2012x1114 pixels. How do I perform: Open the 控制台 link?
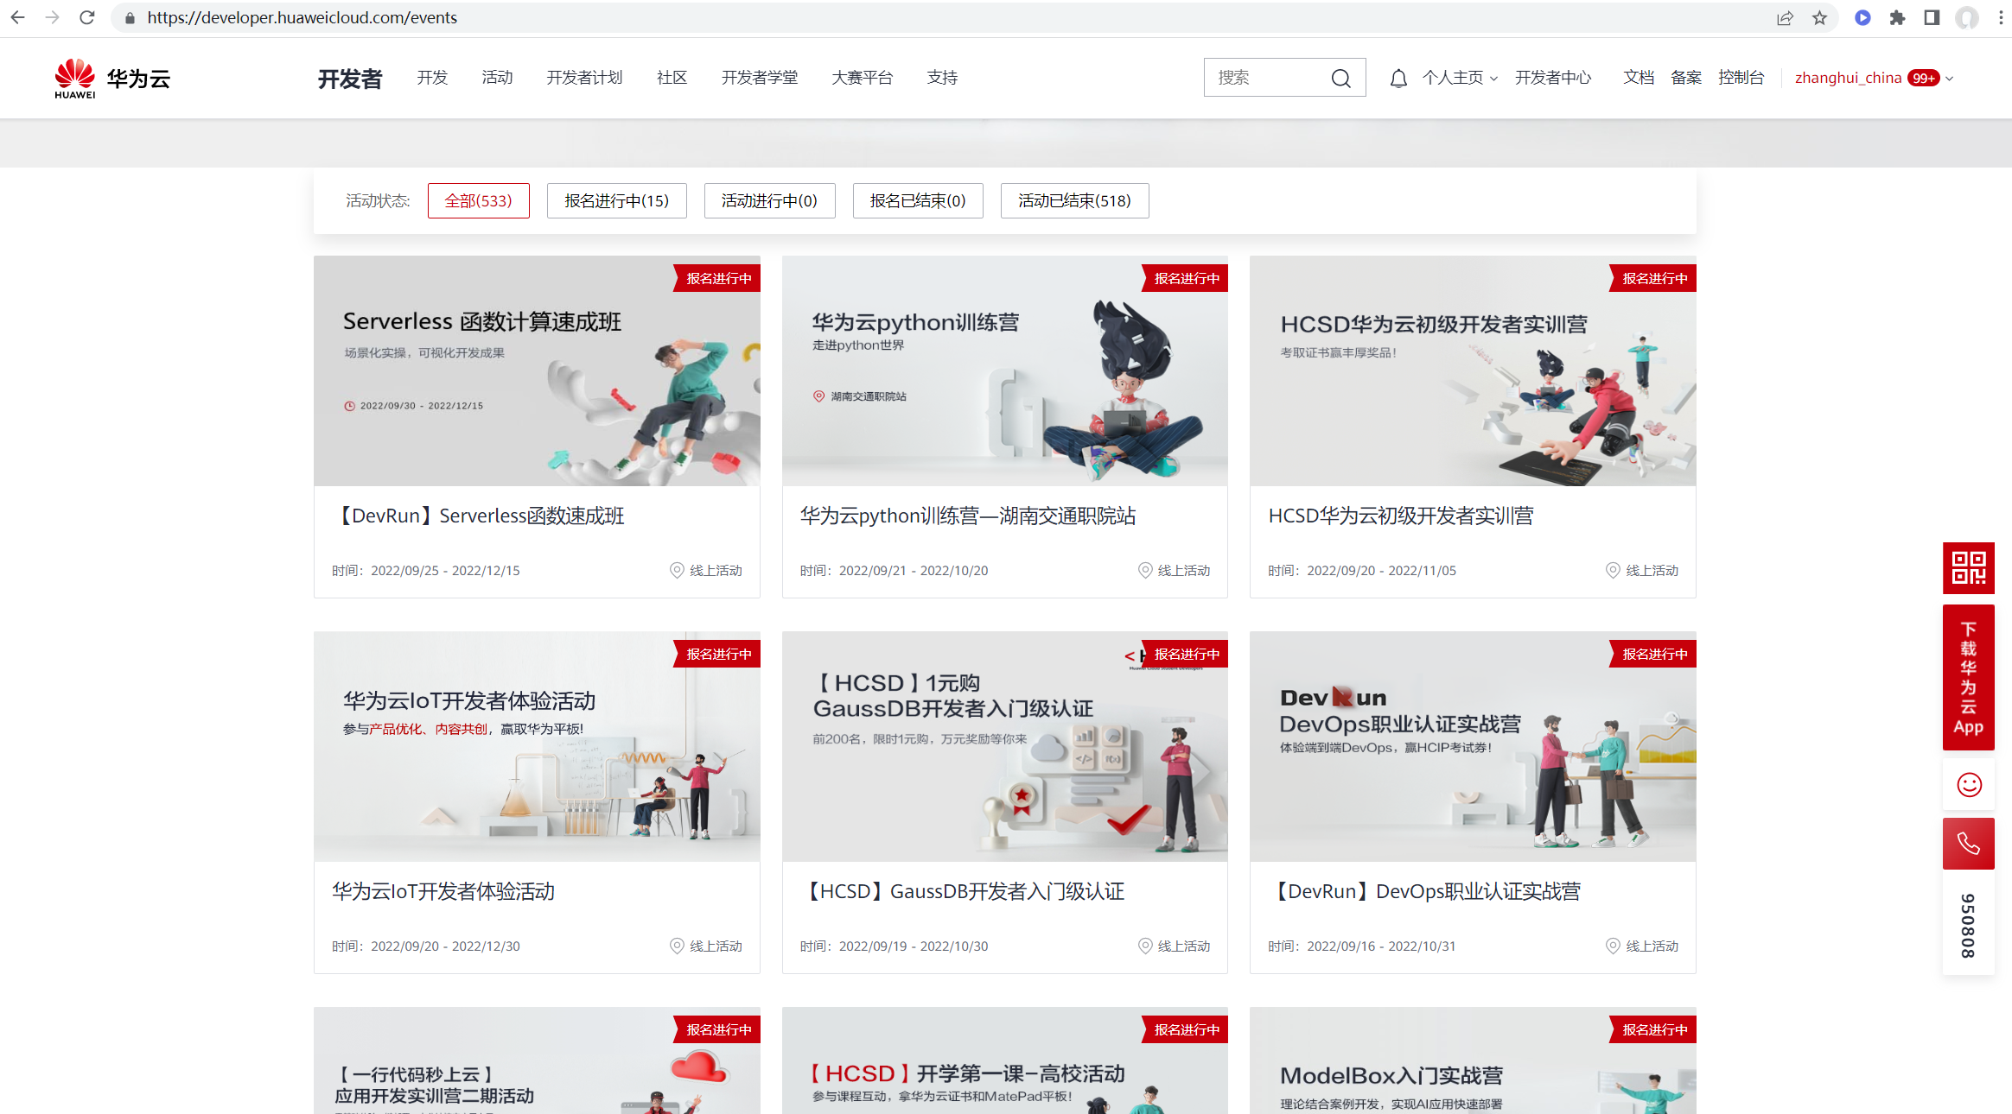[x=1741, y=78]
